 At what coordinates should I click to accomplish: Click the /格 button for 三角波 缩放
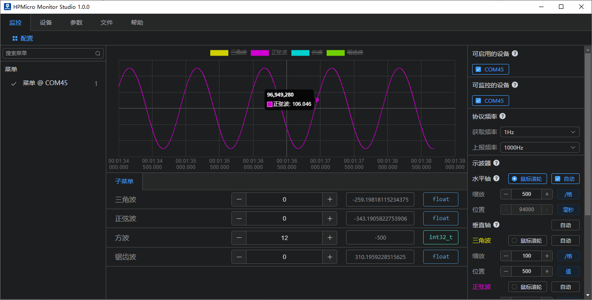coord(569,256)
